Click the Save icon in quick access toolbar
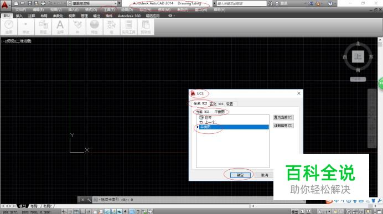The image size is (383, 214). coord(29,3)
